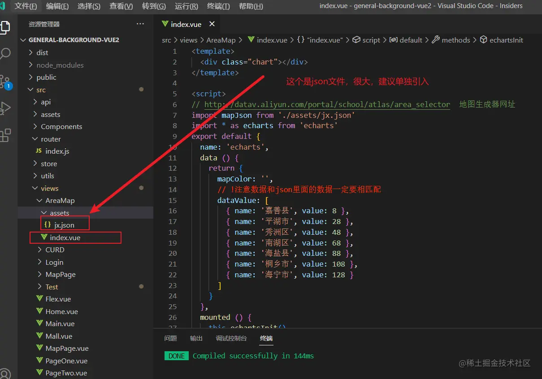Viewport: 542px width, 379px height.
Task: Click the AreaMap breadcrumb segment
Action: point(221,40)
